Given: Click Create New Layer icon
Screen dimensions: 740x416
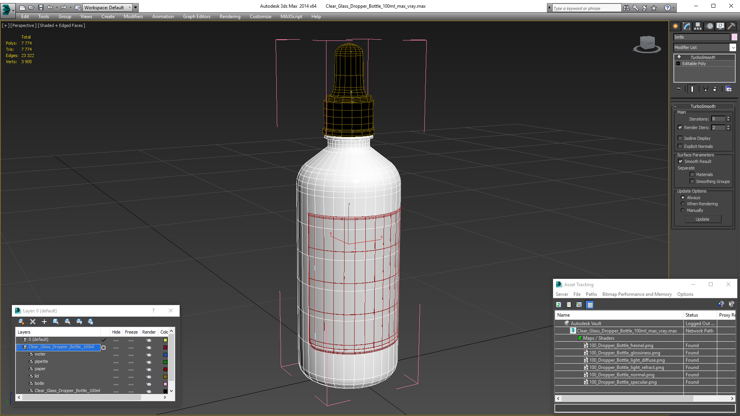Looking at the screenshot, I should pyautogui.click(x=21, y=322).
